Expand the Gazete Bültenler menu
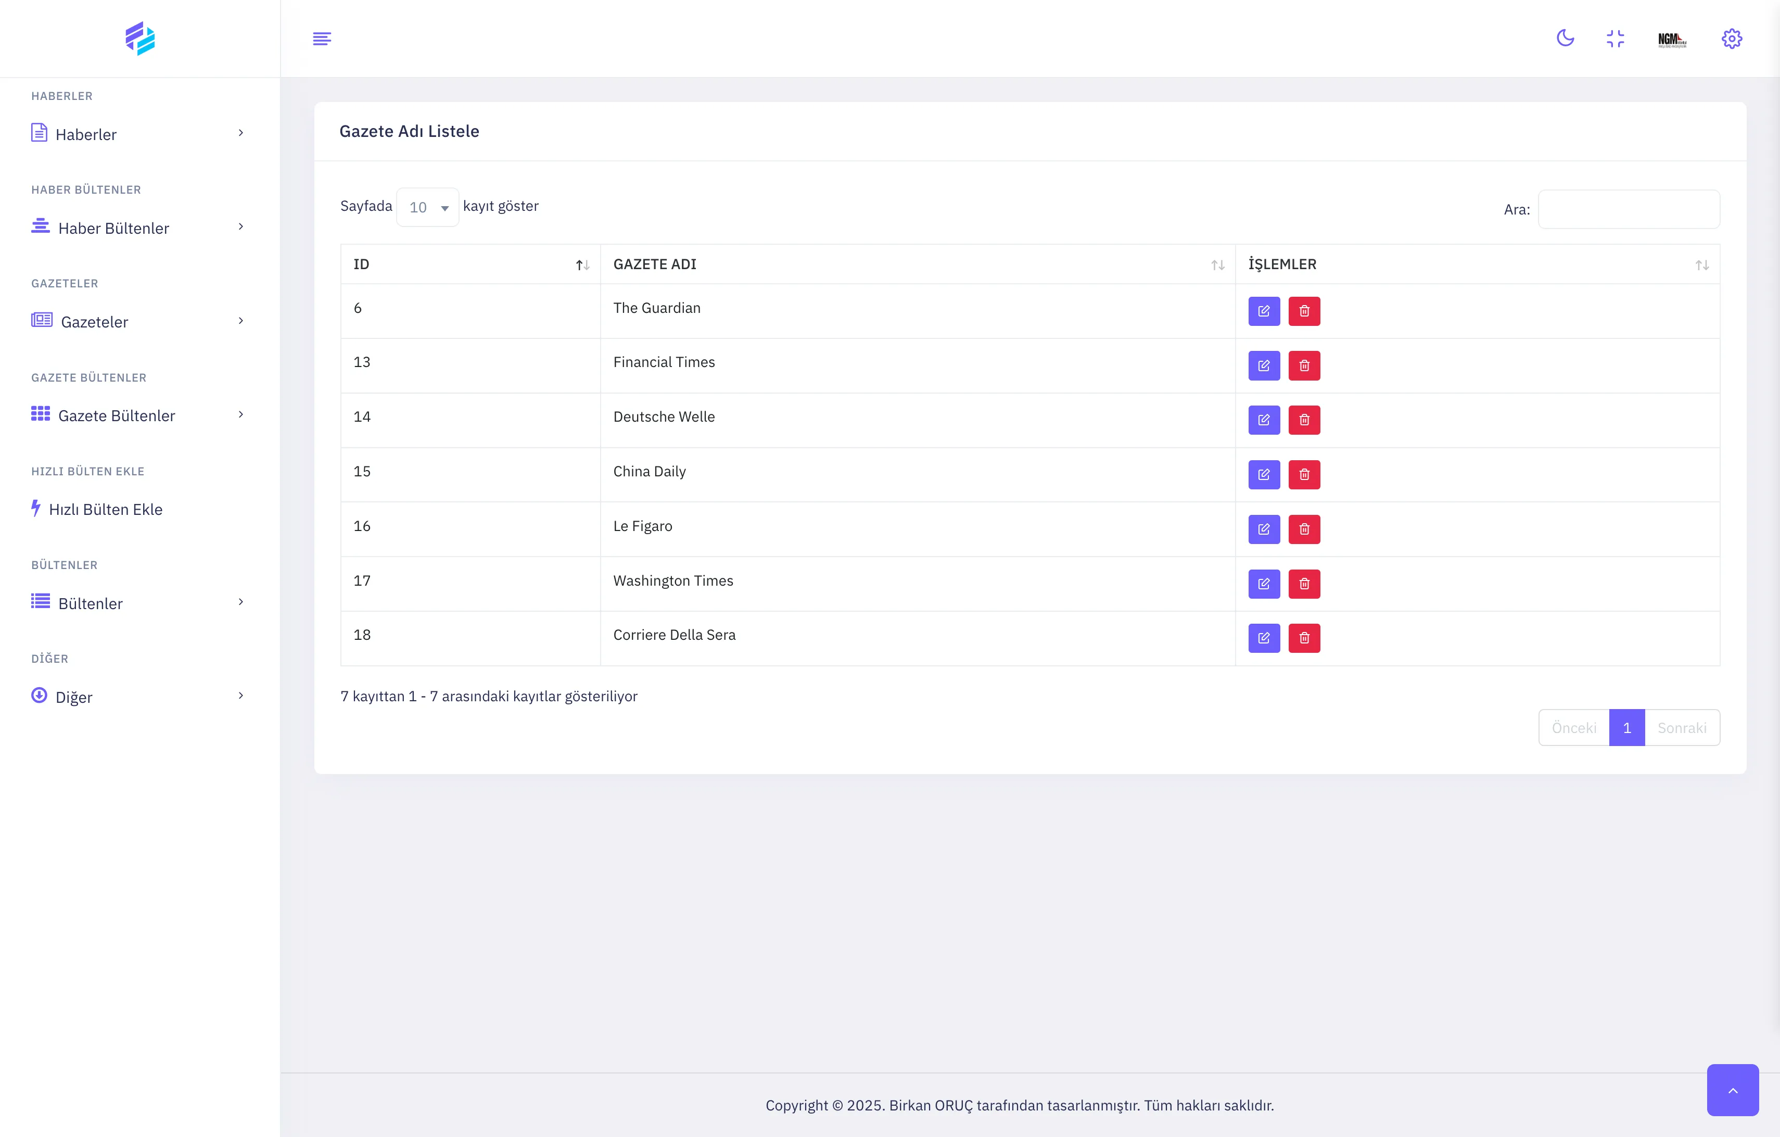The width and height of the screenshot is (1780, 1137). tap(137, 415)
